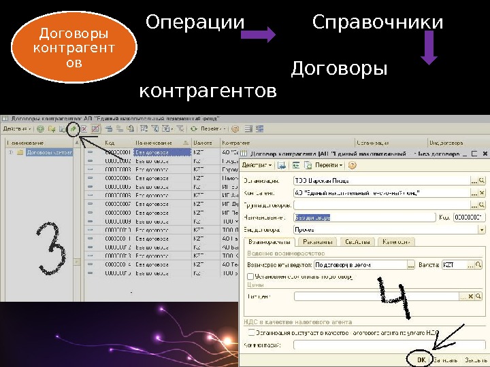The image size is (490, 367).
Task: Clear the Контрагент field with X icon
Action: [483, 193]
